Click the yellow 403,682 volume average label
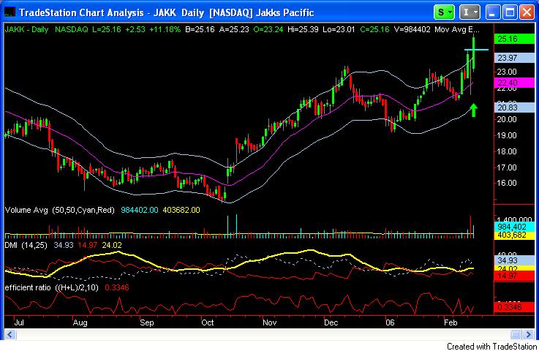The height and width of the screenshot is (351, 539). point(514,235)
